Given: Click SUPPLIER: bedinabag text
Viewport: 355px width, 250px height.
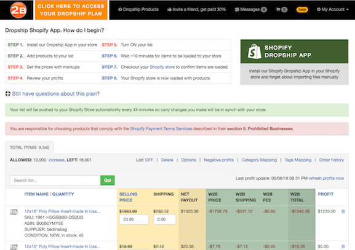Looking at the screenshot, I should [46, 230].
